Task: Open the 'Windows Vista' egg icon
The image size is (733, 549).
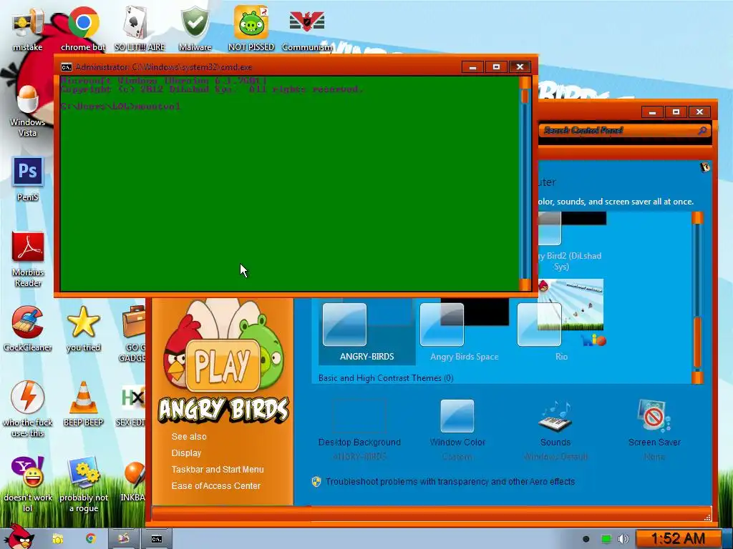Action: tap(28, 111)
